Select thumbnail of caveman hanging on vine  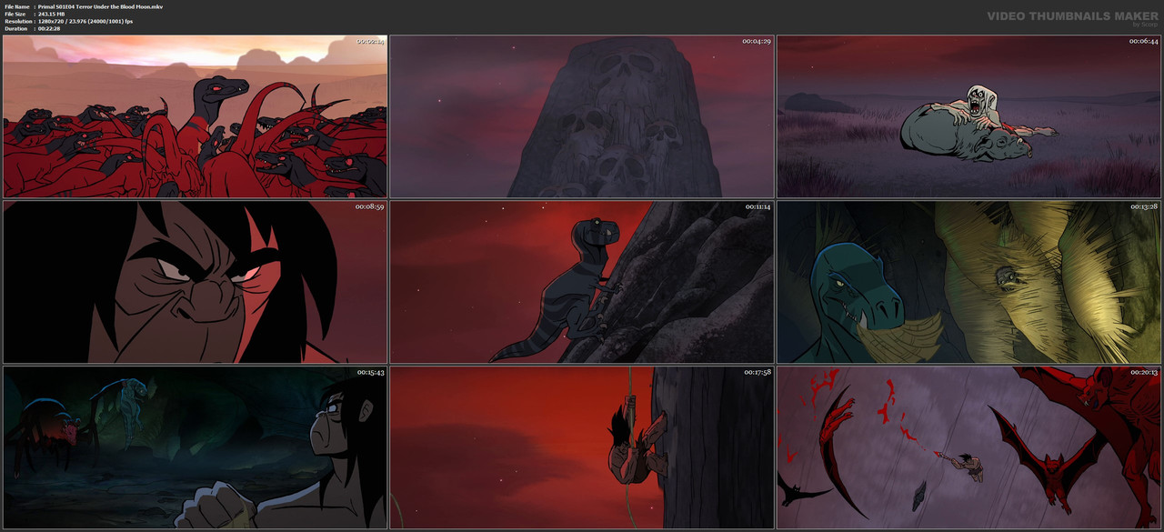[x=582, y=447]
